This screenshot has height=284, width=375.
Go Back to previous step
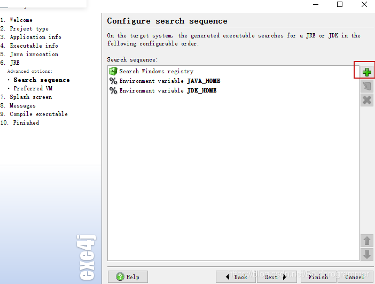tap(236, 277)
